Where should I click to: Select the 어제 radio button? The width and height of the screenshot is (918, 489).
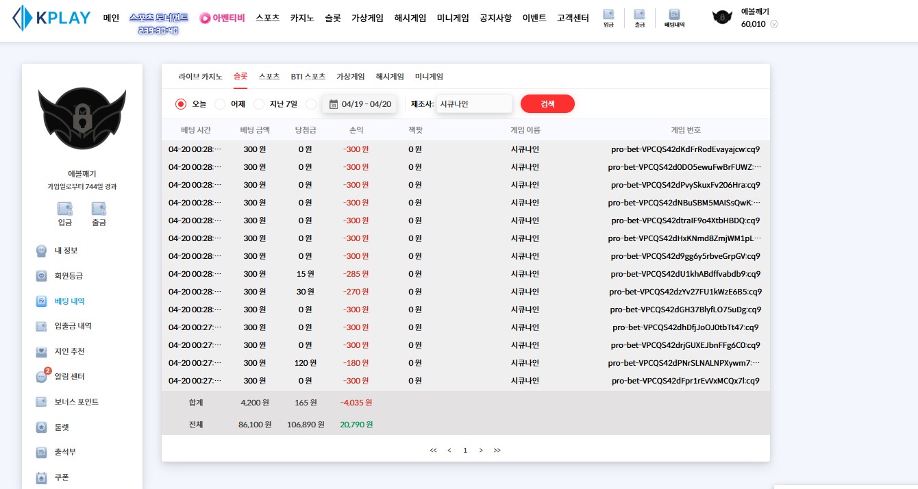(220, 104)
